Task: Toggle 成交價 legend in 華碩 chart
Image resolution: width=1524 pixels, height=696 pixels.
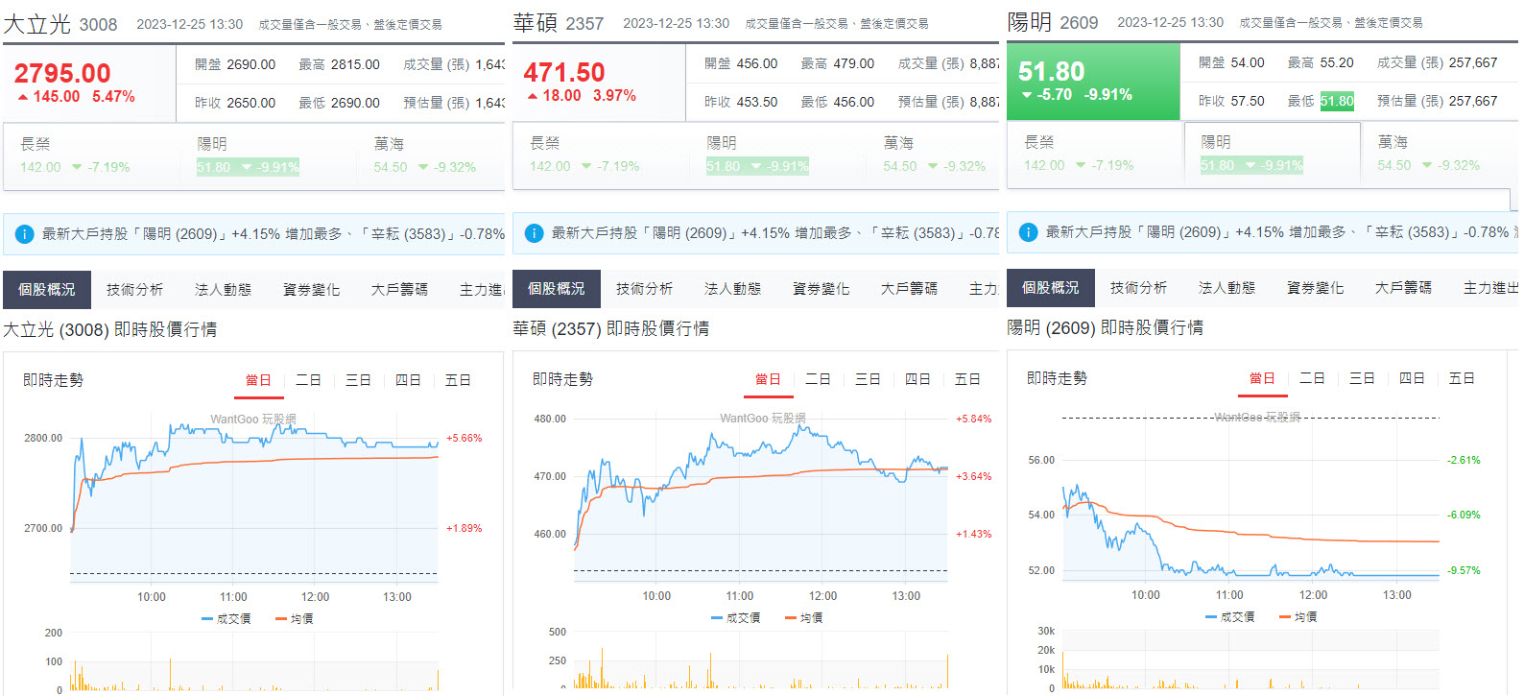Action: click(736, 618)
